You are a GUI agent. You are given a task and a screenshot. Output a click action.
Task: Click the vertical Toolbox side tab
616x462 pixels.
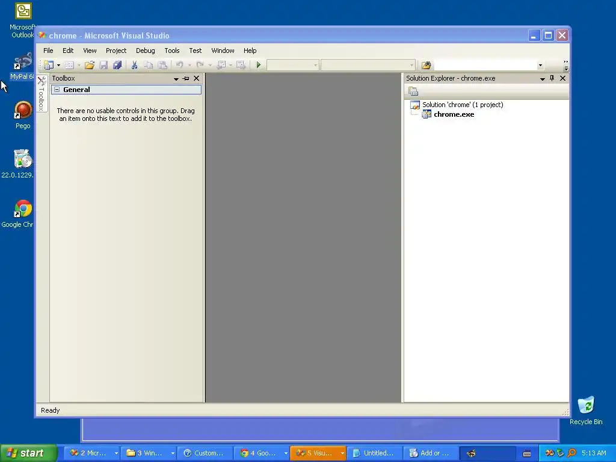42,93
